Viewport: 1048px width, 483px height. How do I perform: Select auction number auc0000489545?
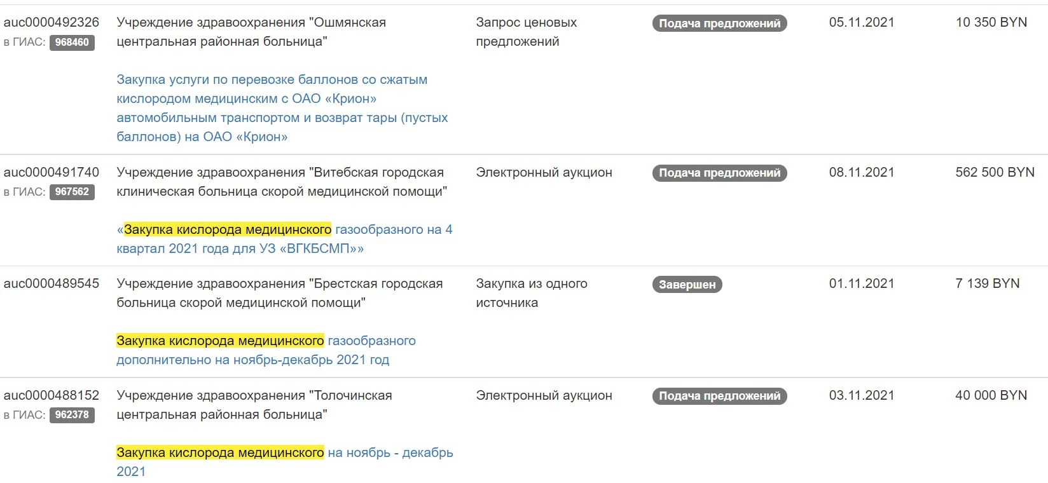pyautogui.click(x=52, y=283)
